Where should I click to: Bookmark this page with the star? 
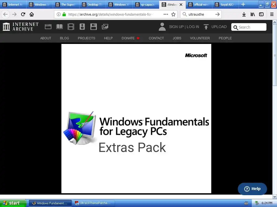click(173, 14)
